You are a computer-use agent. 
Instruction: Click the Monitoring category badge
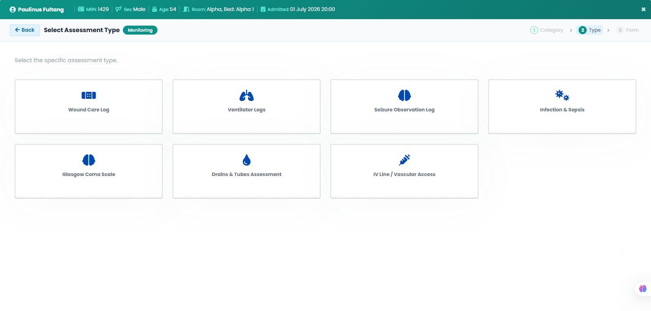coord(140,30)
